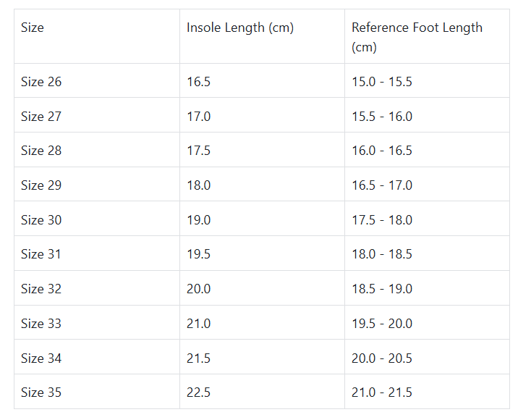Click foot length range 21.0 - 21.5
518x420 pixels.
(x=382, y=392)
